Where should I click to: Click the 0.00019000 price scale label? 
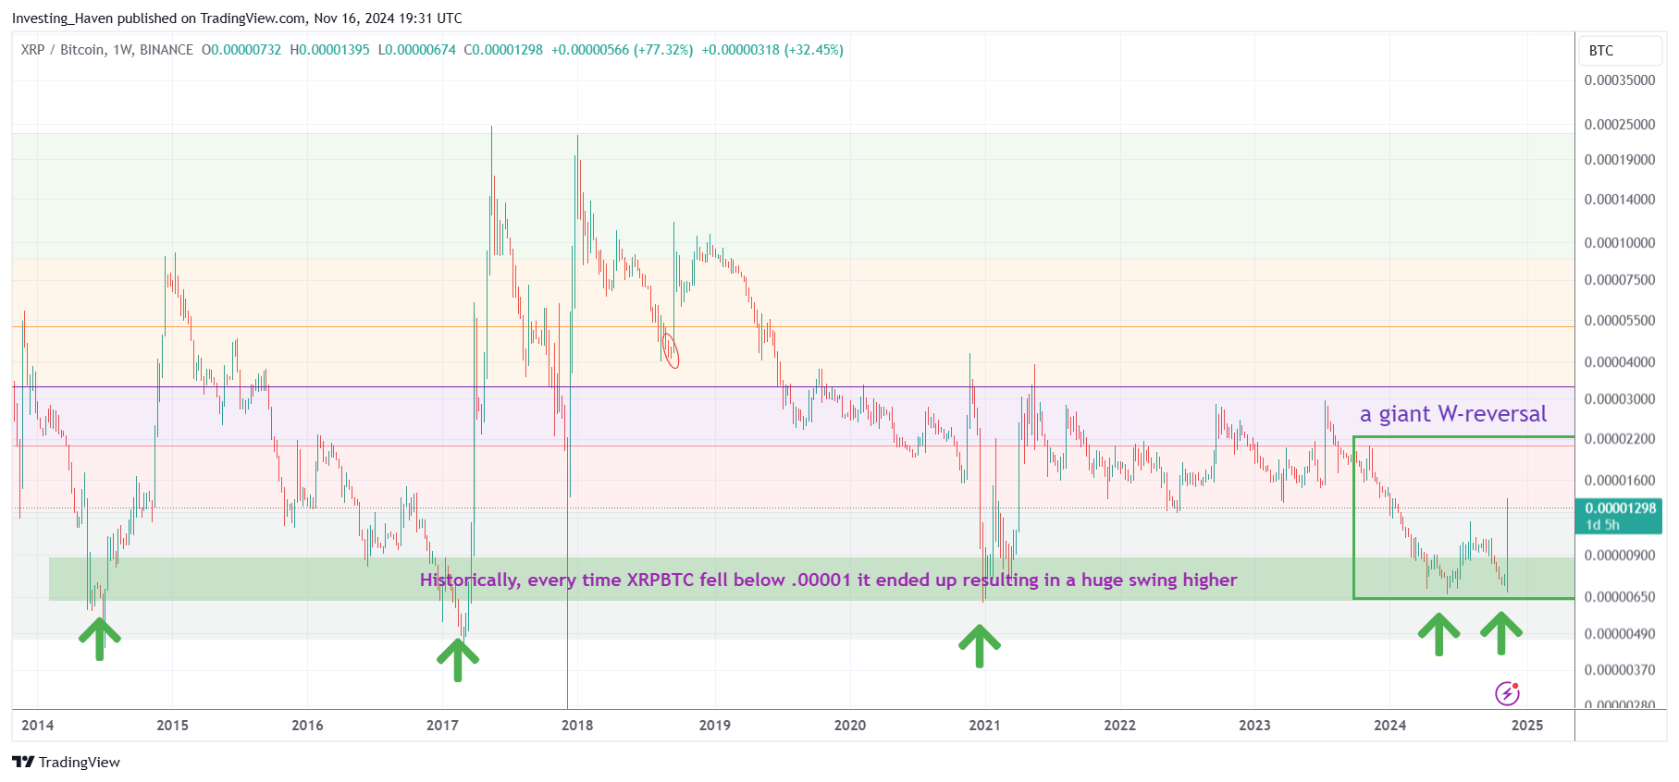[x=1620, y=160]
